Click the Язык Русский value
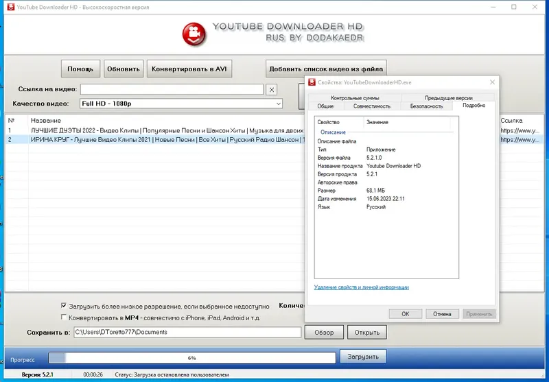This screenshot has width=549, height=382. (375, 206)
